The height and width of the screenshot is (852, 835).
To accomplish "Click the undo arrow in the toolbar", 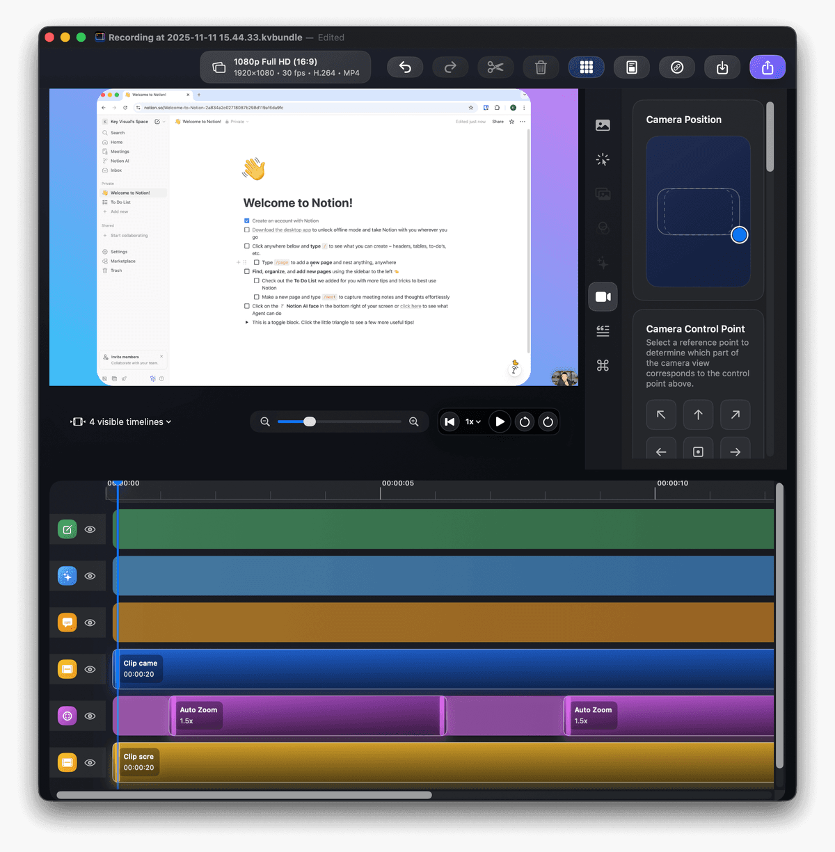I will tap(405, 67).
